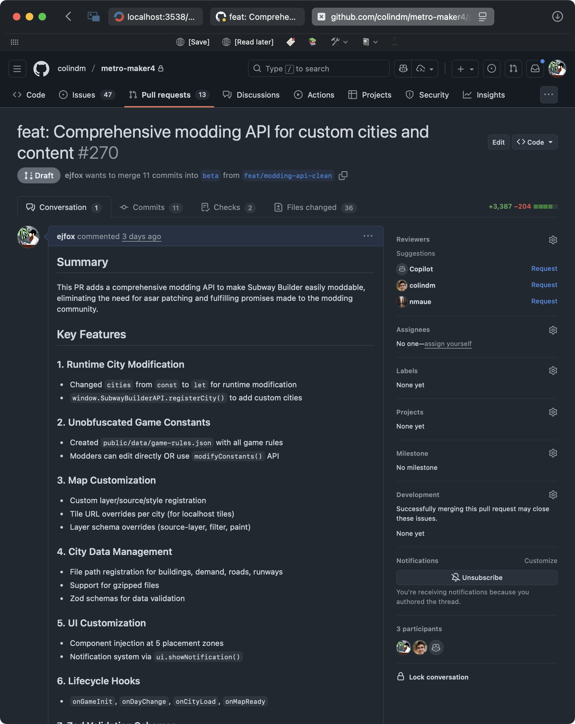Lock the conversation
This screenshot has width=575, height=724.
pos(433,677)
